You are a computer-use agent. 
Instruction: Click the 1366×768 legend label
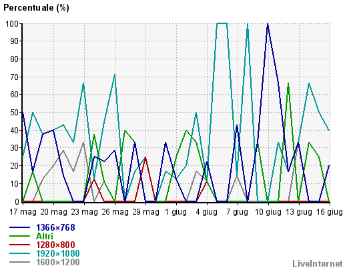[x=55, y=227]
